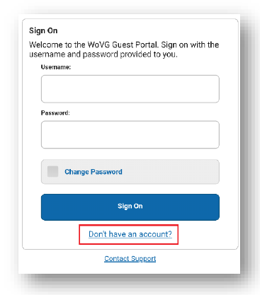Open the "Don't have an account?" link
This screenshot has height=295, width=260.
tap(130, 234)
